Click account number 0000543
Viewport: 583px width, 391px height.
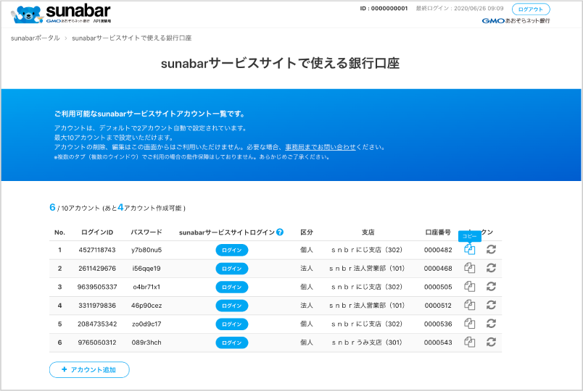[x=438, y=342]
